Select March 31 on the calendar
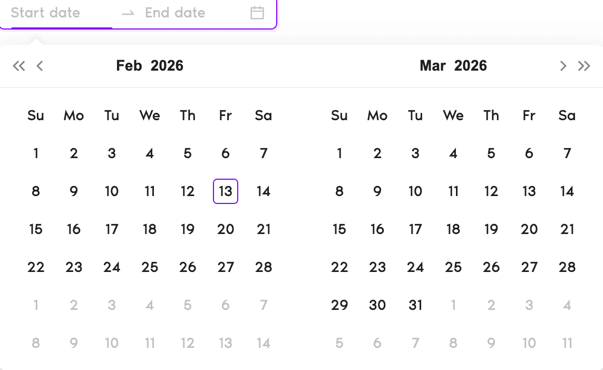Screen dimensions: 603x370 (x=415, y=305)
